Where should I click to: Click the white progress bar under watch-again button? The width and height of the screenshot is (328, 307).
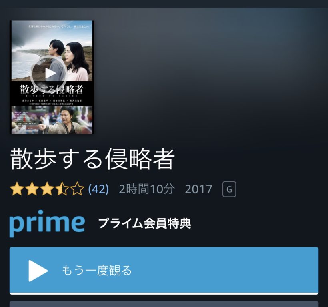pyautogui.click(x=164, y=294)
